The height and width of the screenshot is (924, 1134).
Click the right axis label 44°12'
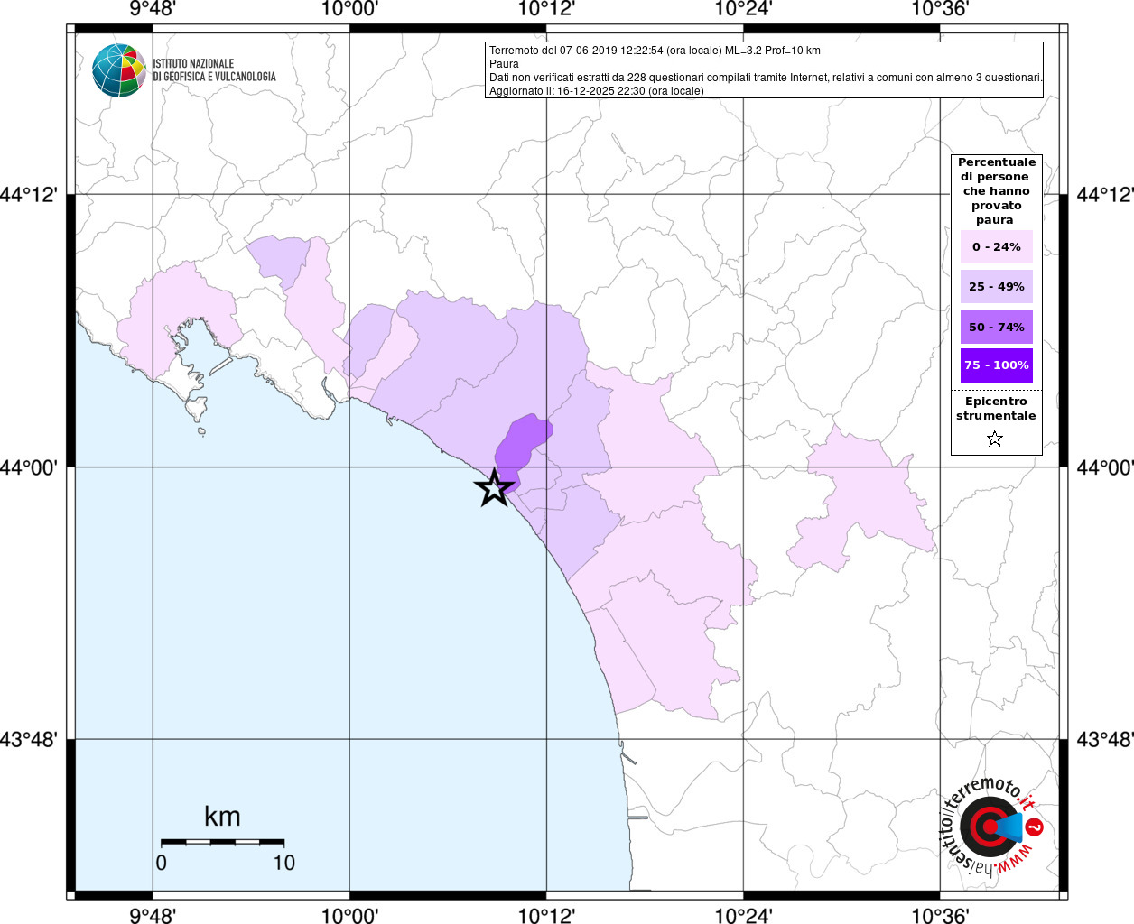(x=1104, y=194)
